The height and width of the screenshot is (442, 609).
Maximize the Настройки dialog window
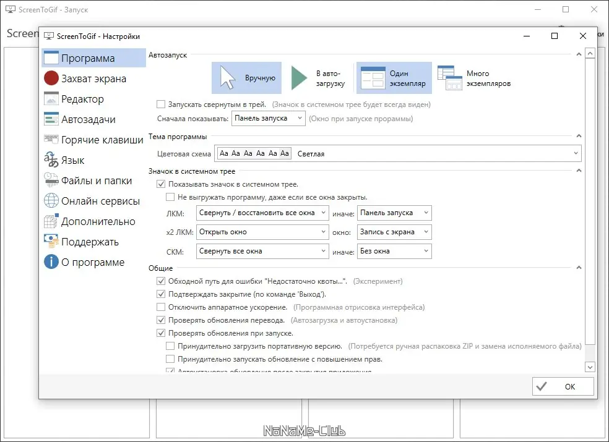(x=555, y=36)
